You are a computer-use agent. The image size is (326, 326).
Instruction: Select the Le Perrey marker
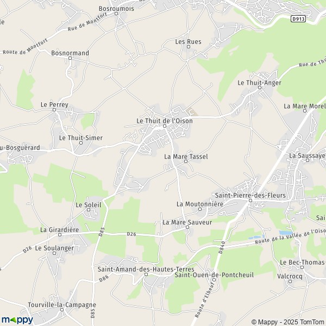[54, 110]
